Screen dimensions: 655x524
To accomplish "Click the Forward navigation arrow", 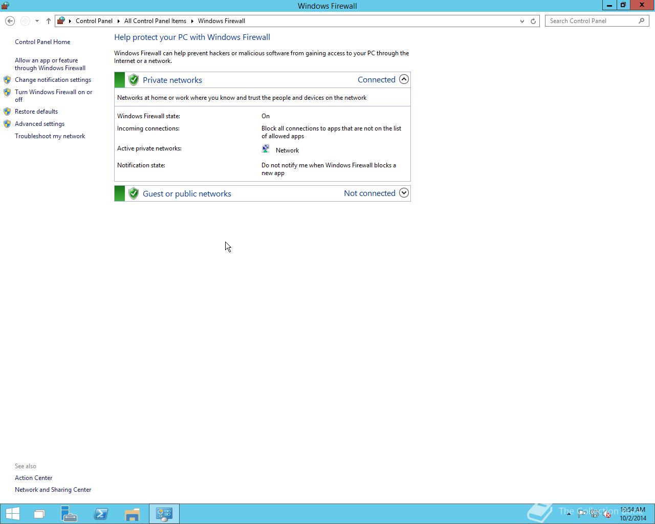I will [25, 21].
